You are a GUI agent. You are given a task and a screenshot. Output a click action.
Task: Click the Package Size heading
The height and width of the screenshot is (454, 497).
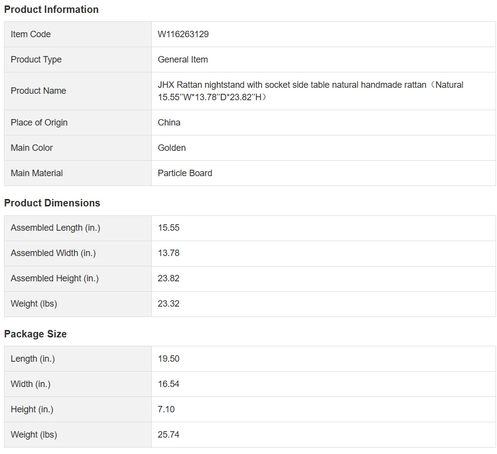(35, 334)
